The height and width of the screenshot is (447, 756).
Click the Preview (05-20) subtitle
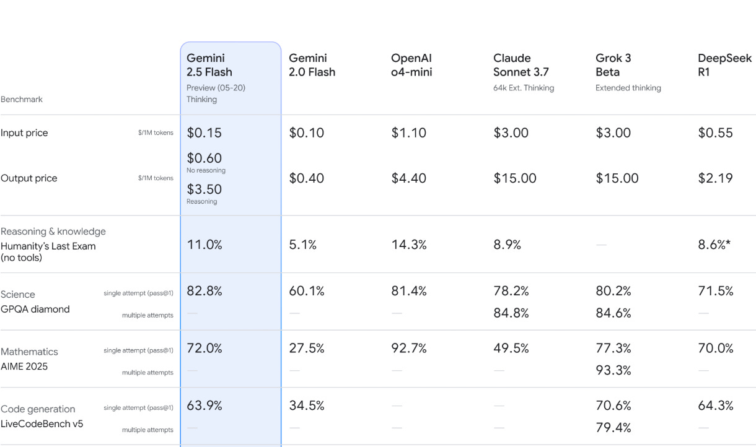[x=216, y=88]
